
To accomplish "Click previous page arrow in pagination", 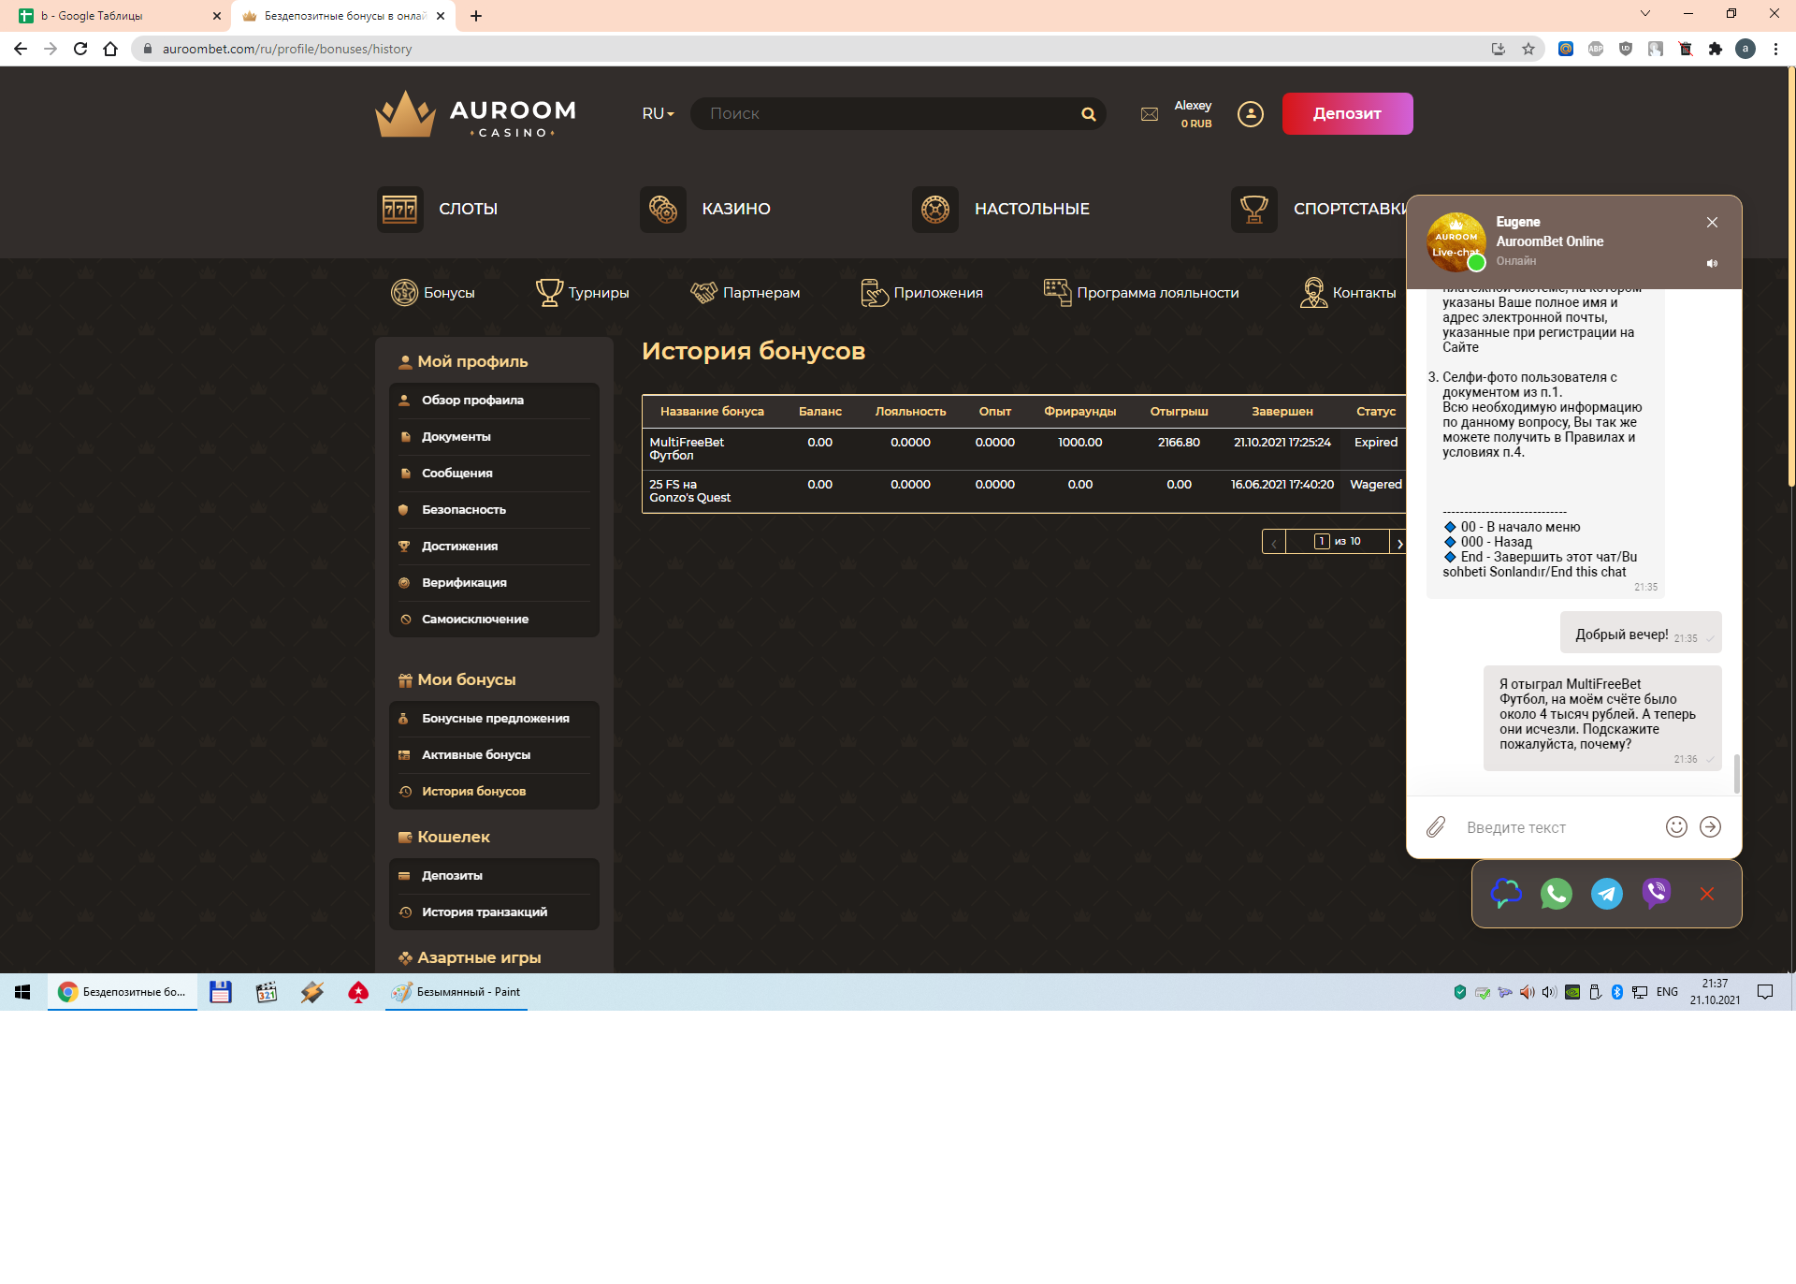I will (1273, 542).
